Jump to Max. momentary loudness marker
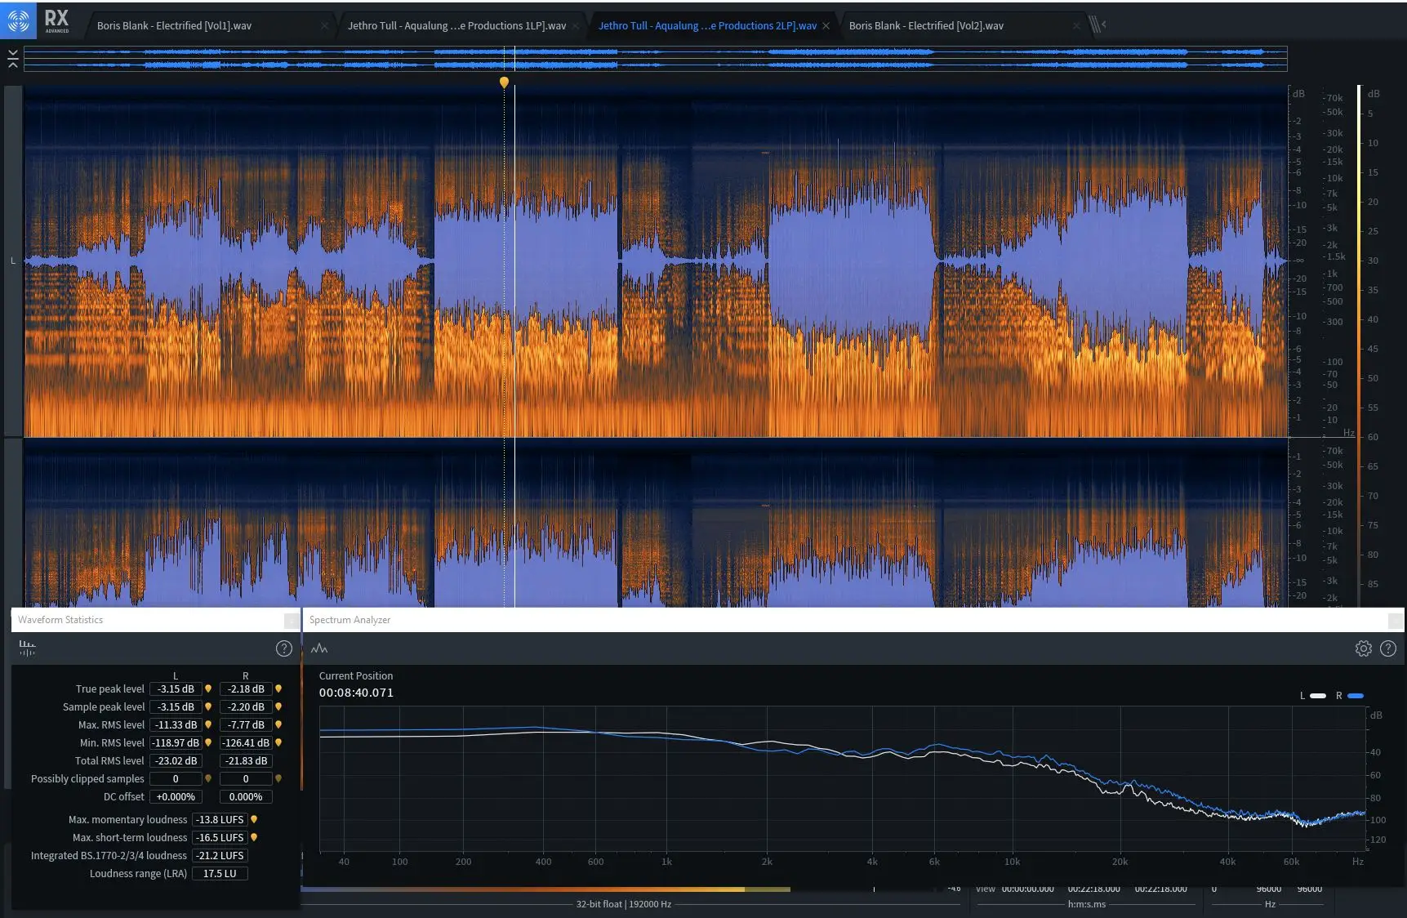1407x918 pixels. (x=254, y=819)
